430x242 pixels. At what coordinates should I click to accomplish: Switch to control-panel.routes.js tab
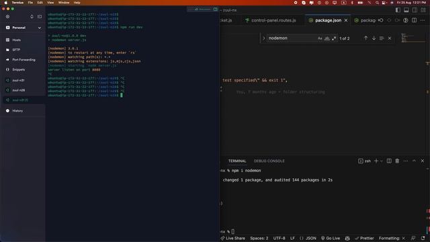point(271,20)
